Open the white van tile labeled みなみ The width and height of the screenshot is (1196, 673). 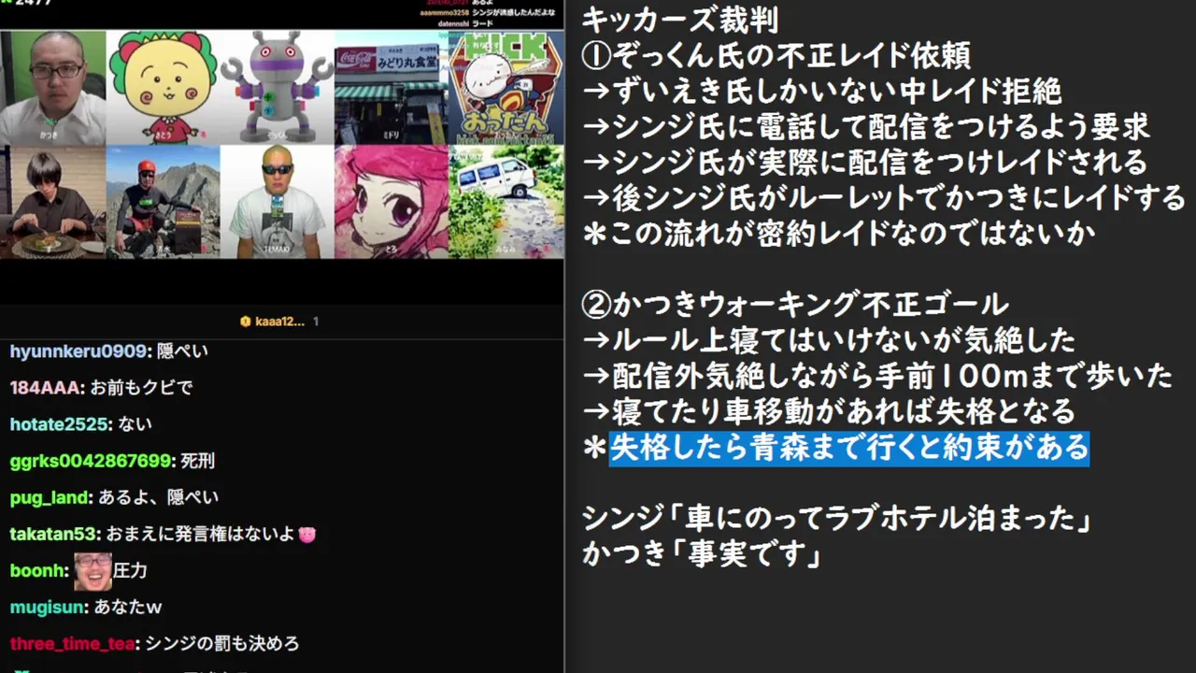point(505,202)
